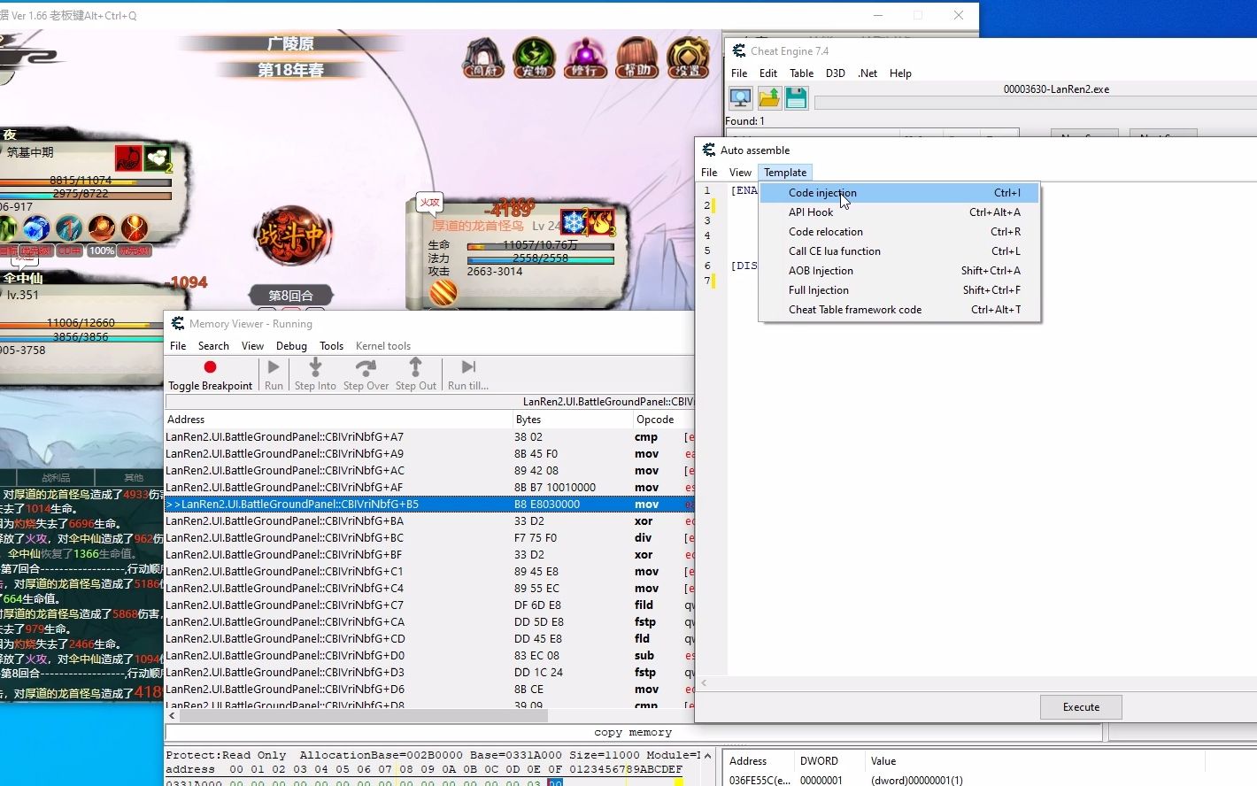
Task: Select the other tab in battle log
Action: click(134, 478)
